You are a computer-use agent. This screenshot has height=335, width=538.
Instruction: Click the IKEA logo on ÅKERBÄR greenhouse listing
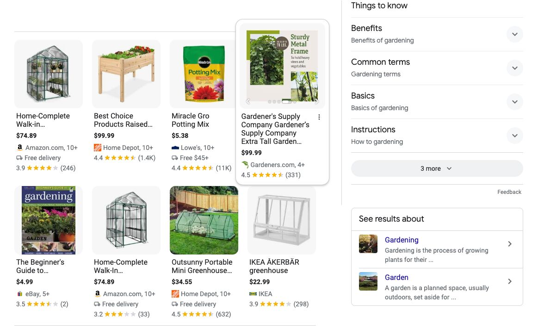pos(253,293)
